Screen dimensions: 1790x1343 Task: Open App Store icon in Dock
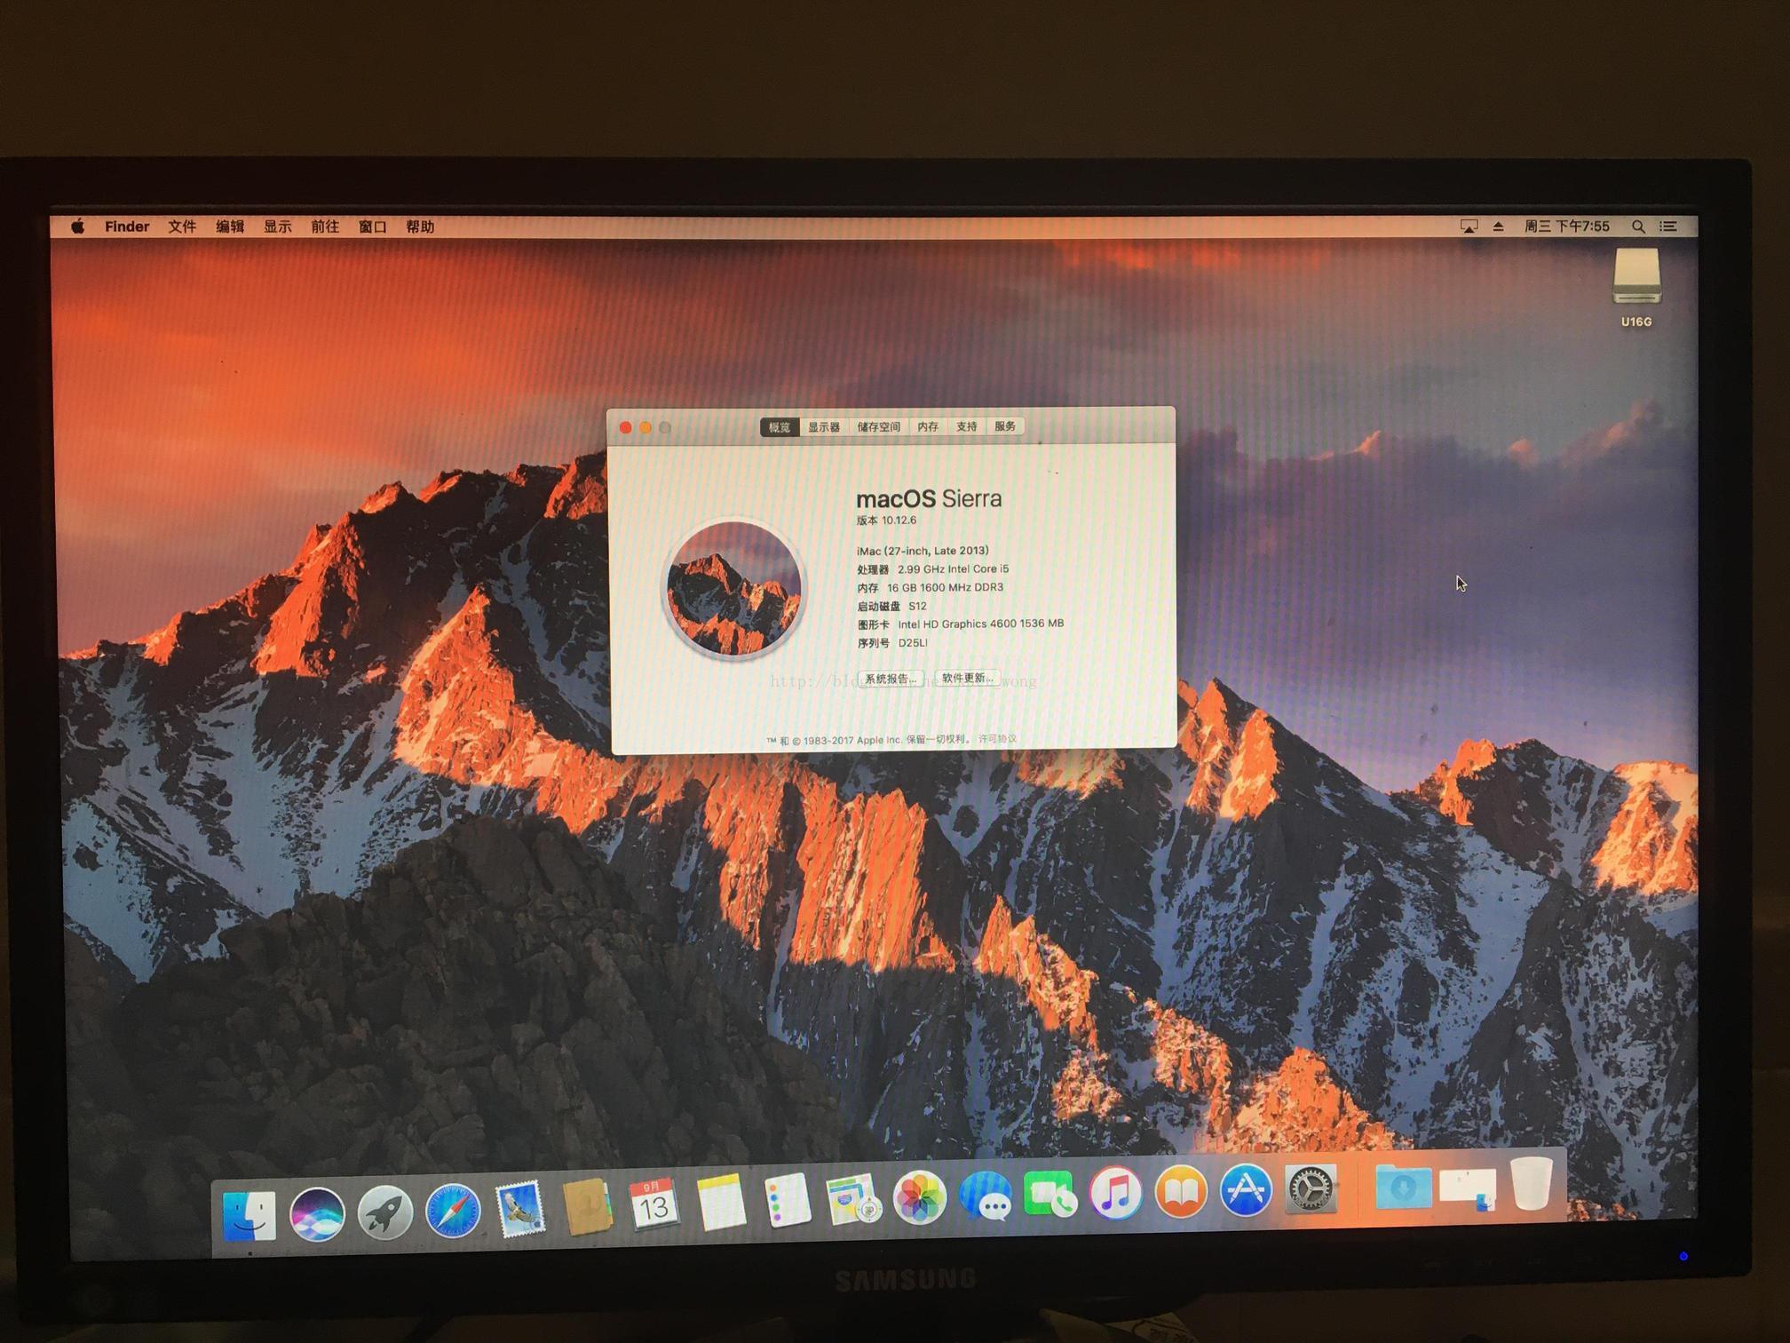point(1246,1189)
